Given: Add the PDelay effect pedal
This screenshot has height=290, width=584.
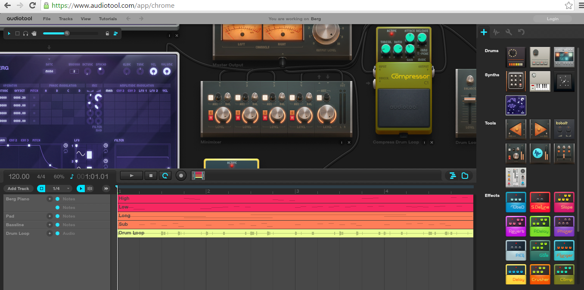Looking at the screenshot, I should tap(540, 227).
